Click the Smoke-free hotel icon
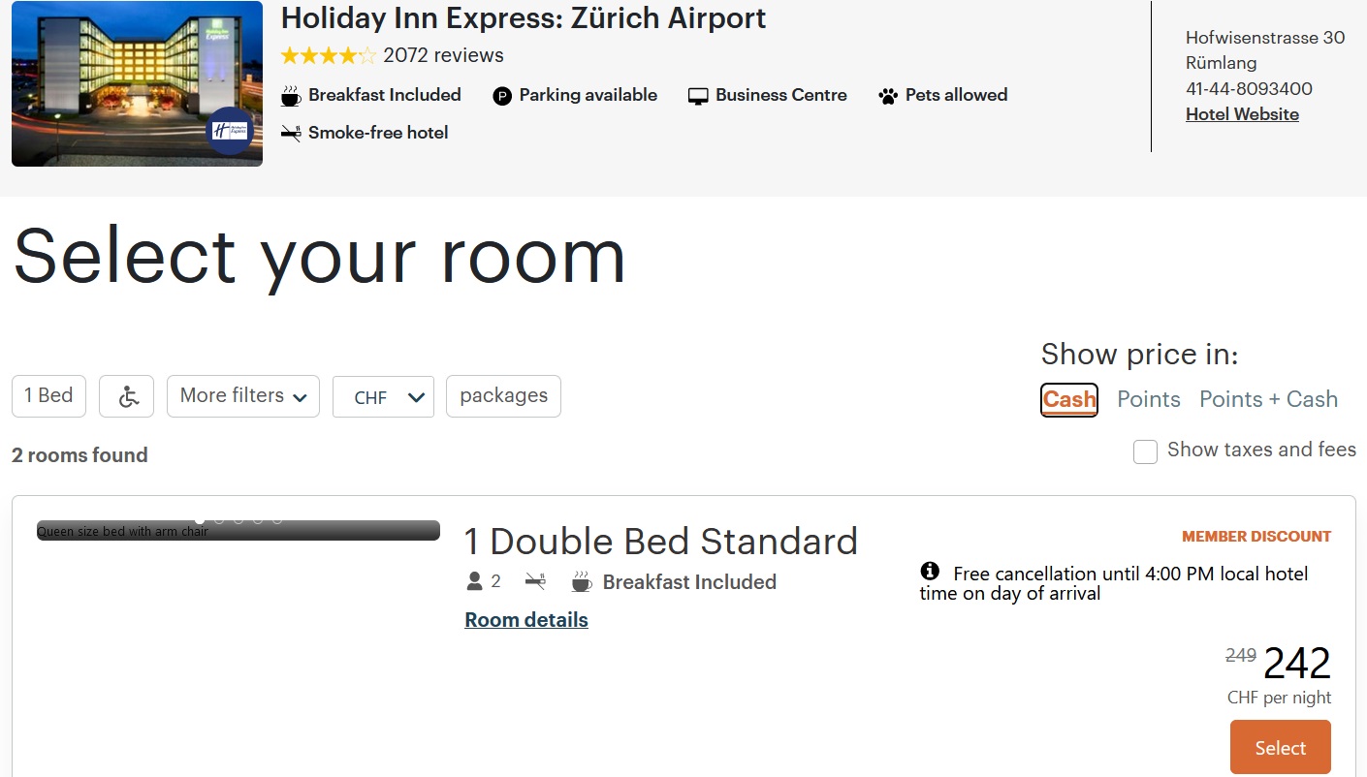The image size is (1367, 777). point(291,134)
